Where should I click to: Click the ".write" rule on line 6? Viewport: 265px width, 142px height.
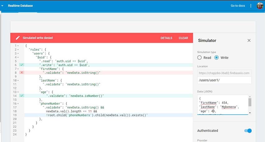pyautogui.click(x=65, y=65)
